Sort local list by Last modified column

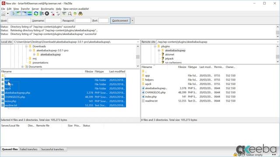[x=117, y=72]
